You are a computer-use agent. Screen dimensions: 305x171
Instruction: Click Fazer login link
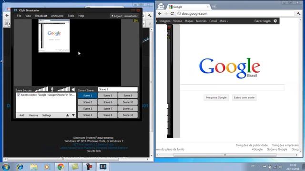tap(263, 21)
